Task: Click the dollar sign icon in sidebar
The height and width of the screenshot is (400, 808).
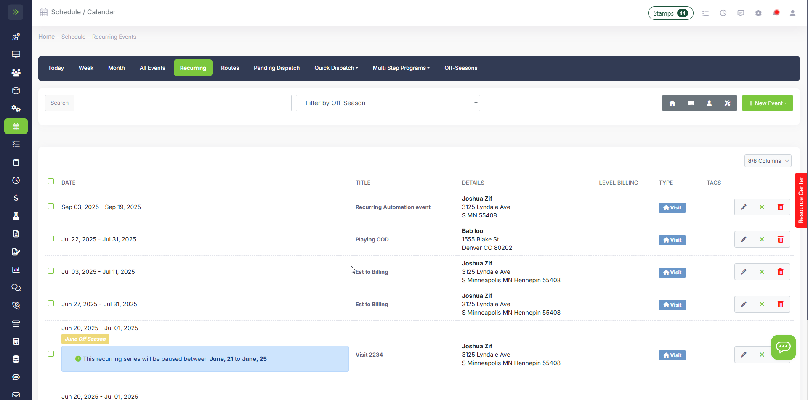Action: coord(16,198)
